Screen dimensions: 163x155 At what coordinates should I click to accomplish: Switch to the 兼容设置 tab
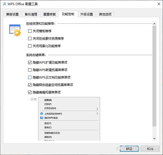click(12, 14)
